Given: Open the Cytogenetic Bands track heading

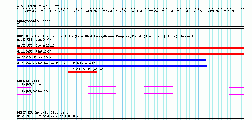Looking at the screenshot, I should 34,21.
